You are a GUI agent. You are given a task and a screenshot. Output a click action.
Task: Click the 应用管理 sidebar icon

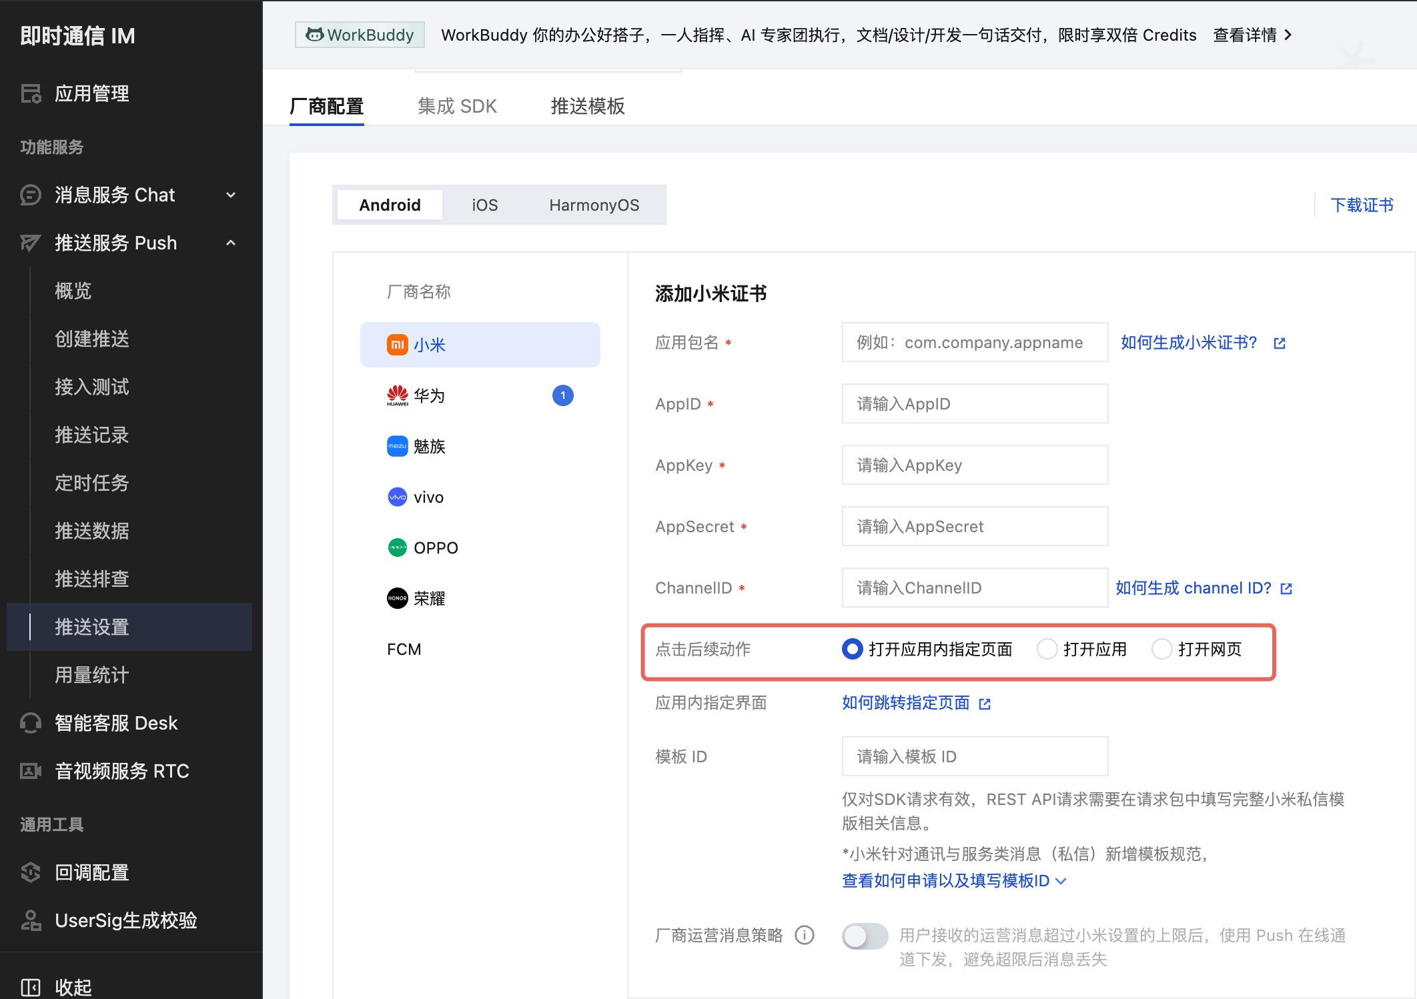(x=31, y=93)
